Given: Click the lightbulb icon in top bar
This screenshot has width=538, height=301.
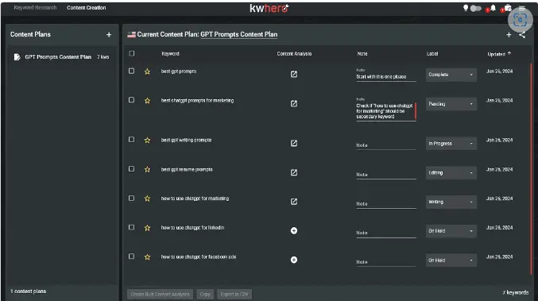Looking at the screenshot, I should coord(466,8).
